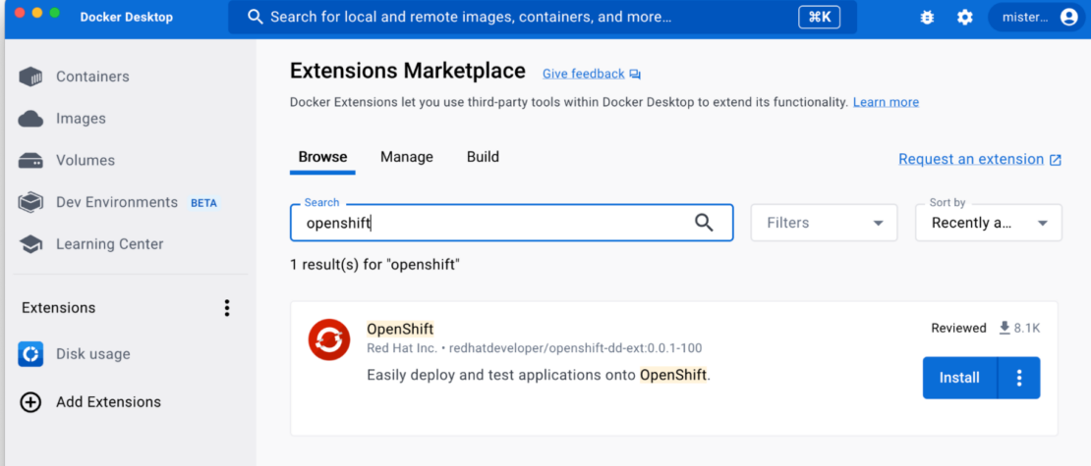This screenshot has width=1091, height=466.
Task: Open the Sort by dropdown
Action: 988,223
